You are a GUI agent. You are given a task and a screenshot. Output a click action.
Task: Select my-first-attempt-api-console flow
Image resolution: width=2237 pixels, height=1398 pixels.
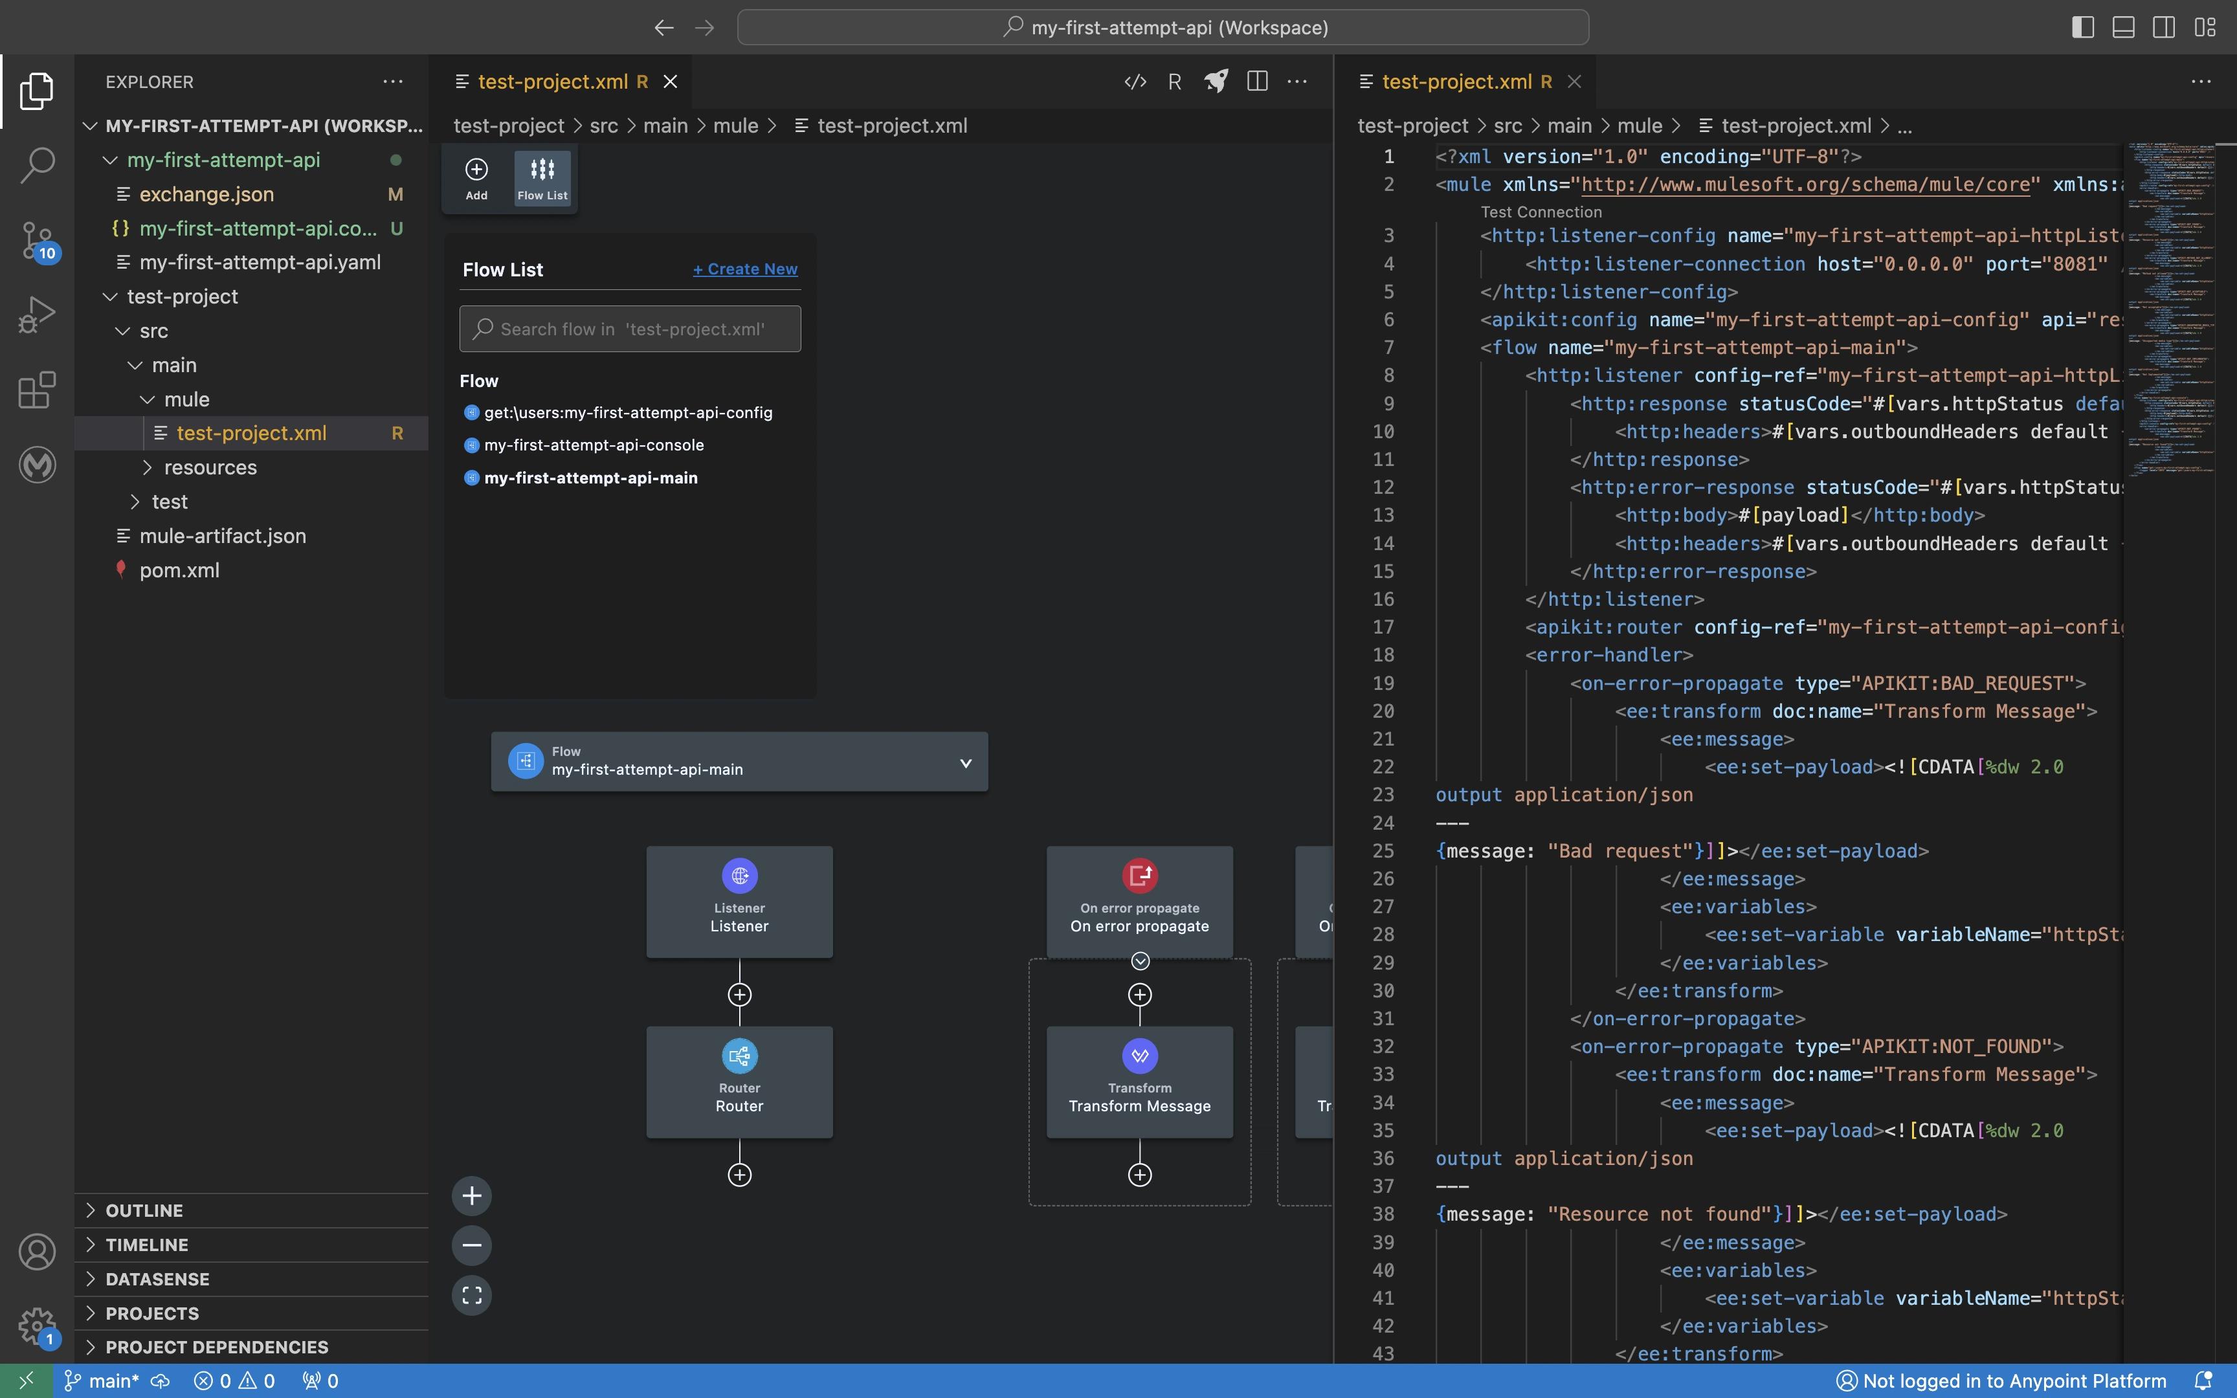click(594, 445)
